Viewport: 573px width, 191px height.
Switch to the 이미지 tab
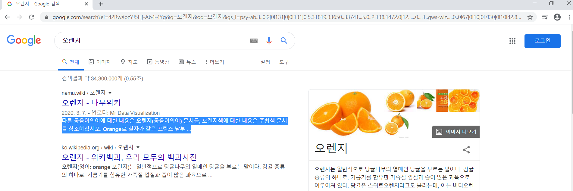click(100, 62)
